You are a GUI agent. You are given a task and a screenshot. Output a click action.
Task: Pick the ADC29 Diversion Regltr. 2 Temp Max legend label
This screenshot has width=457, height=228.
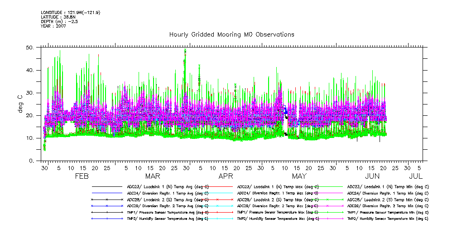point(277,206)
